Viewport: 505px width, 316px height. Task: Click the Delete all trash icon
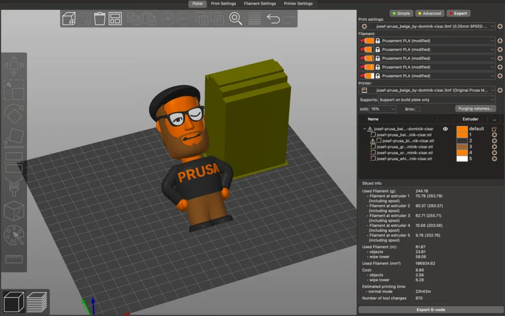100,19
